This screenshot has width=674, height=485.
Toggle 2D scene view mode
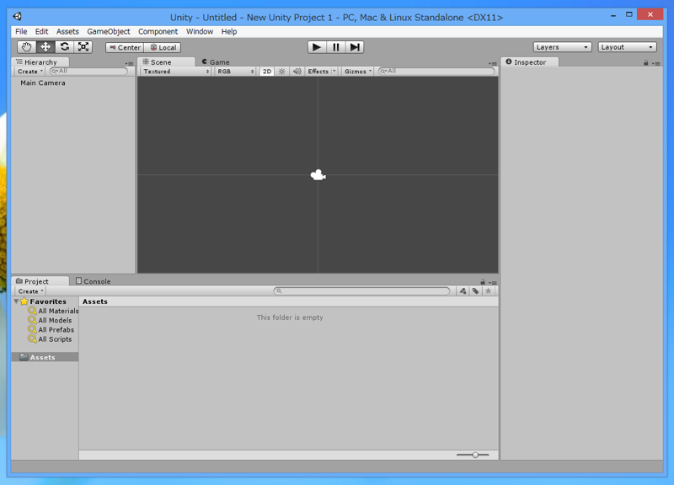point(267,72)
